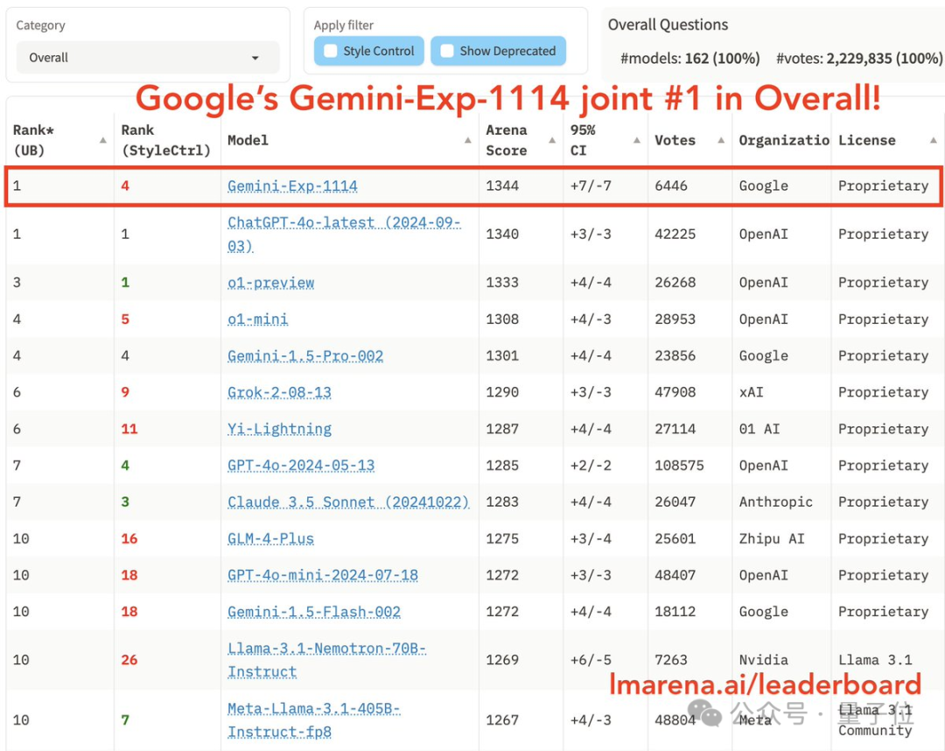Click the 95% CI sort arrows
The width and height of the screenshot is (945, 751).
pos(634,140)
